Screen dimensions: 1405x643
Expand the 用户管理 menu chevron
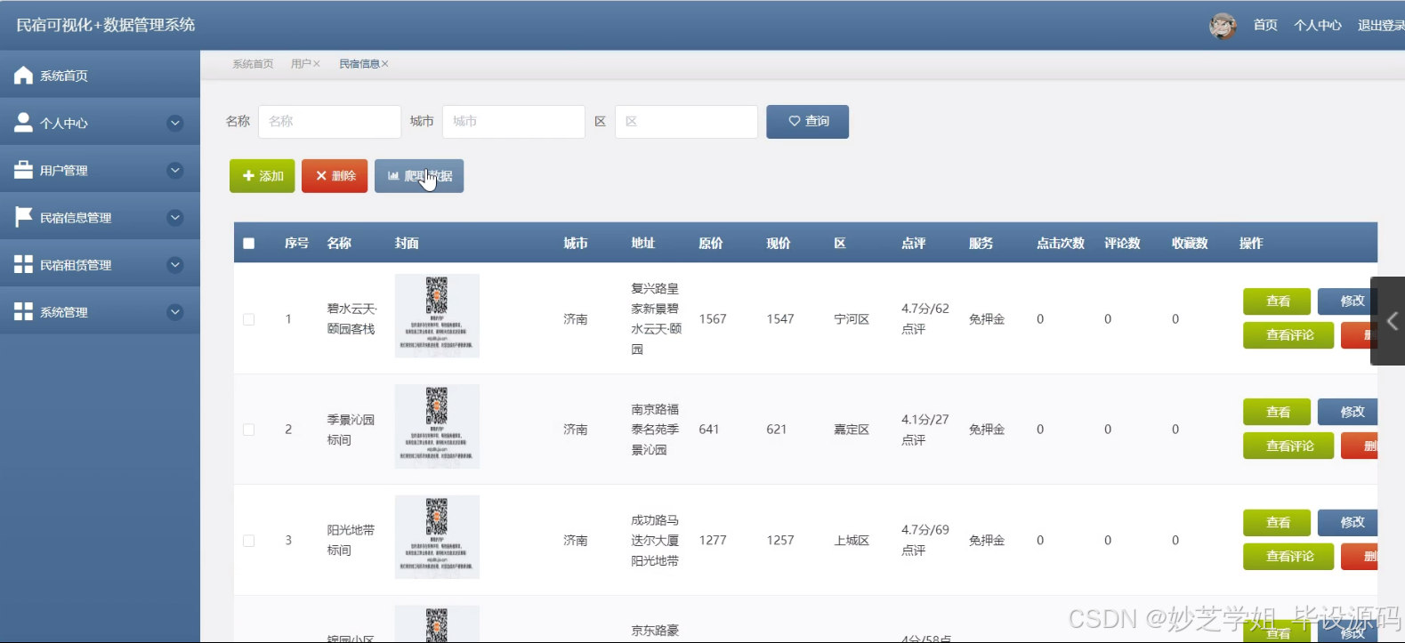click(x=175, y=170)
